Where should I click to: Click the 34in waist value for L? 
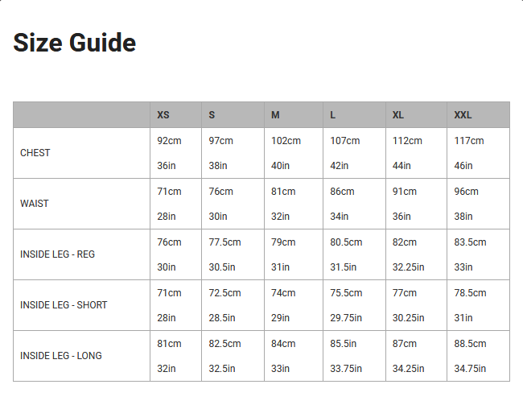340,217
